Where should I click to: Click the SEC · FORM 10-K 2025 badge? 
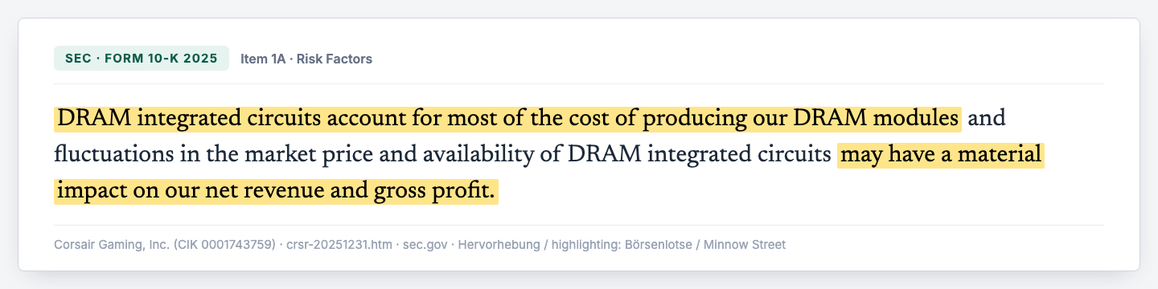tap(142, 59)
